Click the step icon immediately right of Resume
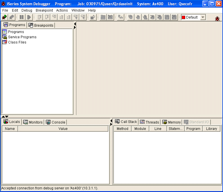223x192 pixels. [39, 17]
